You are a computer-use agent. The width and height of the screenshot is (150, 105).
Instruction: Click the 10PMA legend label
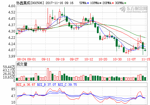(x=95, y=3)
